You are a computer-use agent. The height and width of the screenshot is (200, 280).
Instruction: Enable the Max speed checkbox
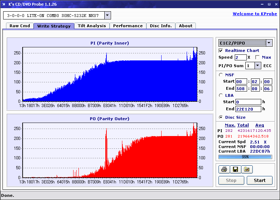coord(257,57)
